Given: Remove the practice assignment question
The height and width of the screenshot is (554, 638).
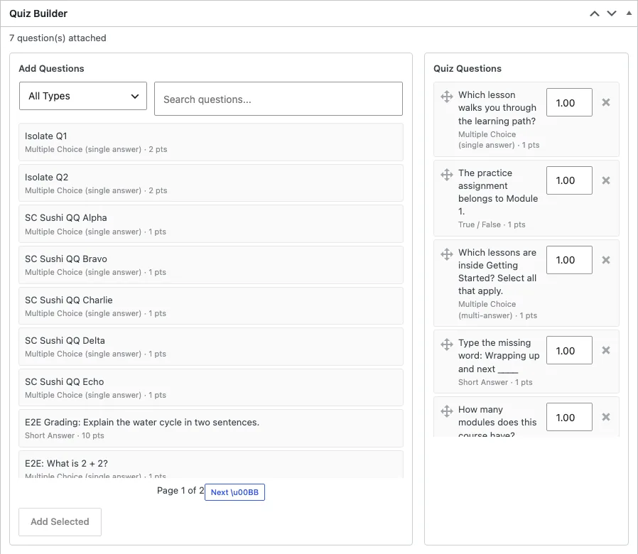Looking at the screenshot, I should [x=606, y=180].
